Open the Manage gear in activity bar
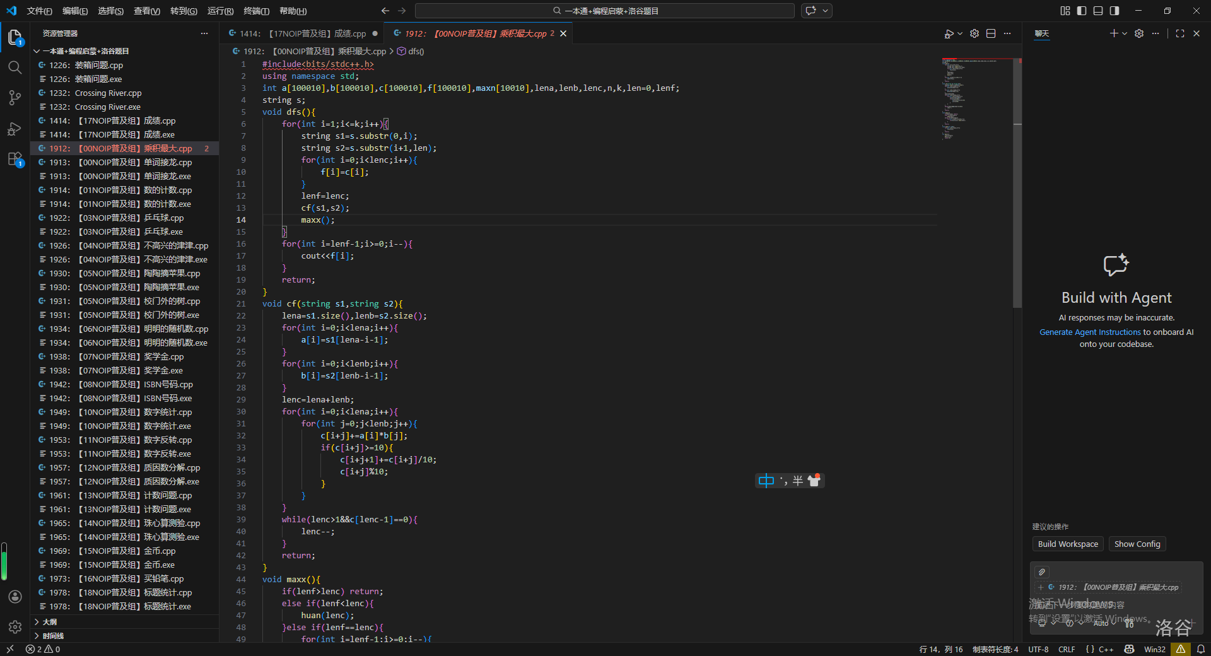The height and width of the screenshot is (656, 1211). (x=15, y=627)
